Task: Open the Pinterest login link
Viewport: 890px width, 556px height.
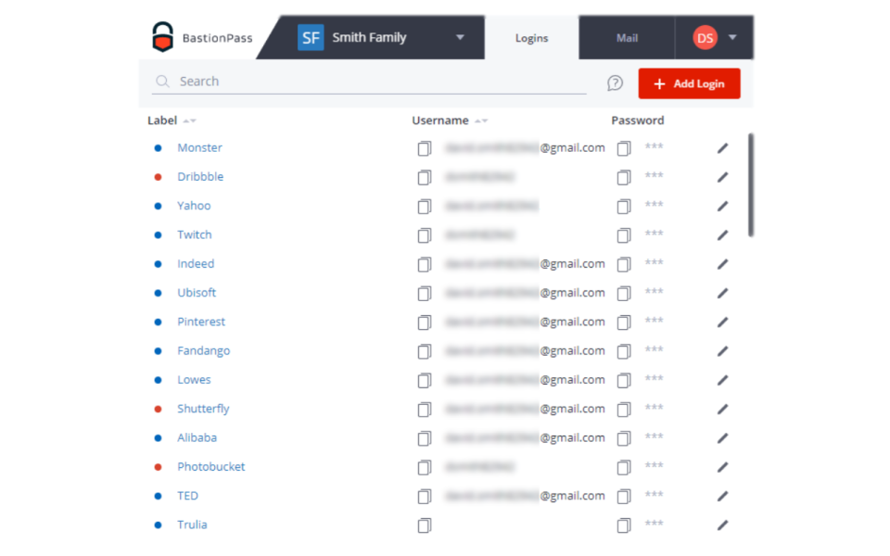Action: click(201, 322)
